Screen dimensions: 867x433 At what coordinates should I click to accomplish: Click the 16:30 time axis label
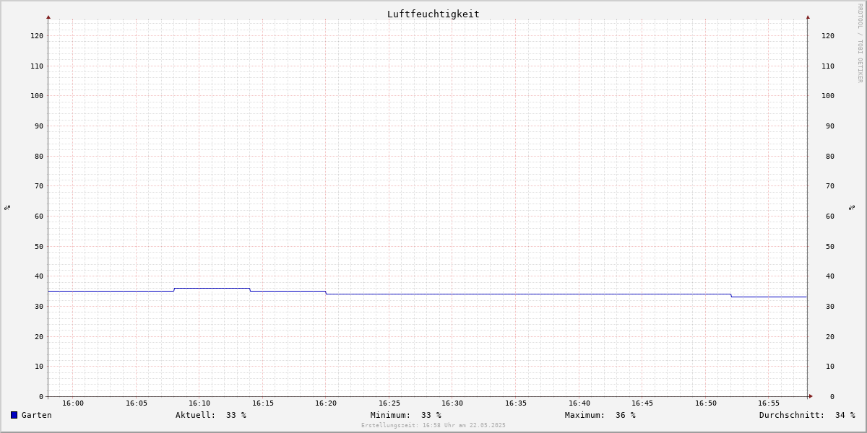pos(452,403)
